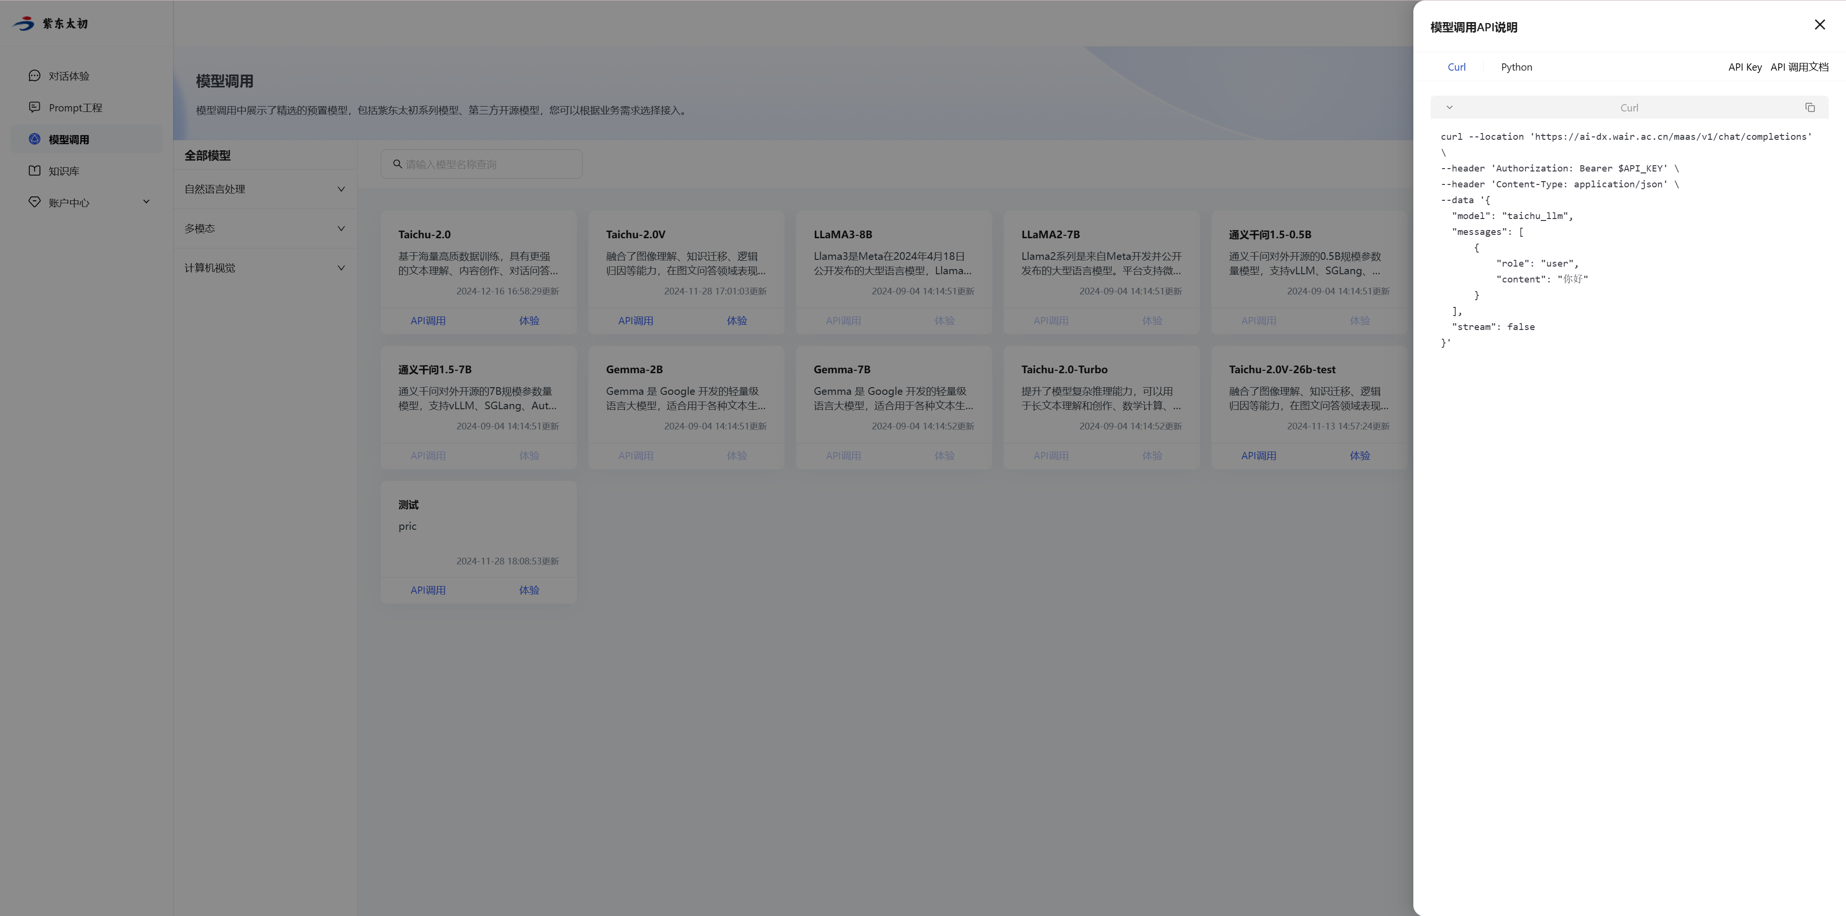Switch to the Python tab
Viewport: 1846px width, 916px height.
pyautogui.click(x=1516, y=67)
